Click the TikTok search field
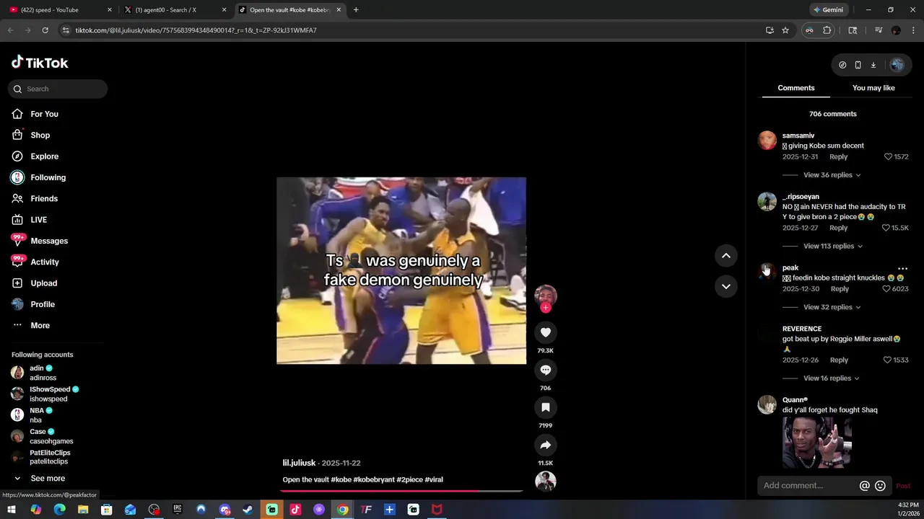 tap(58, 89)
